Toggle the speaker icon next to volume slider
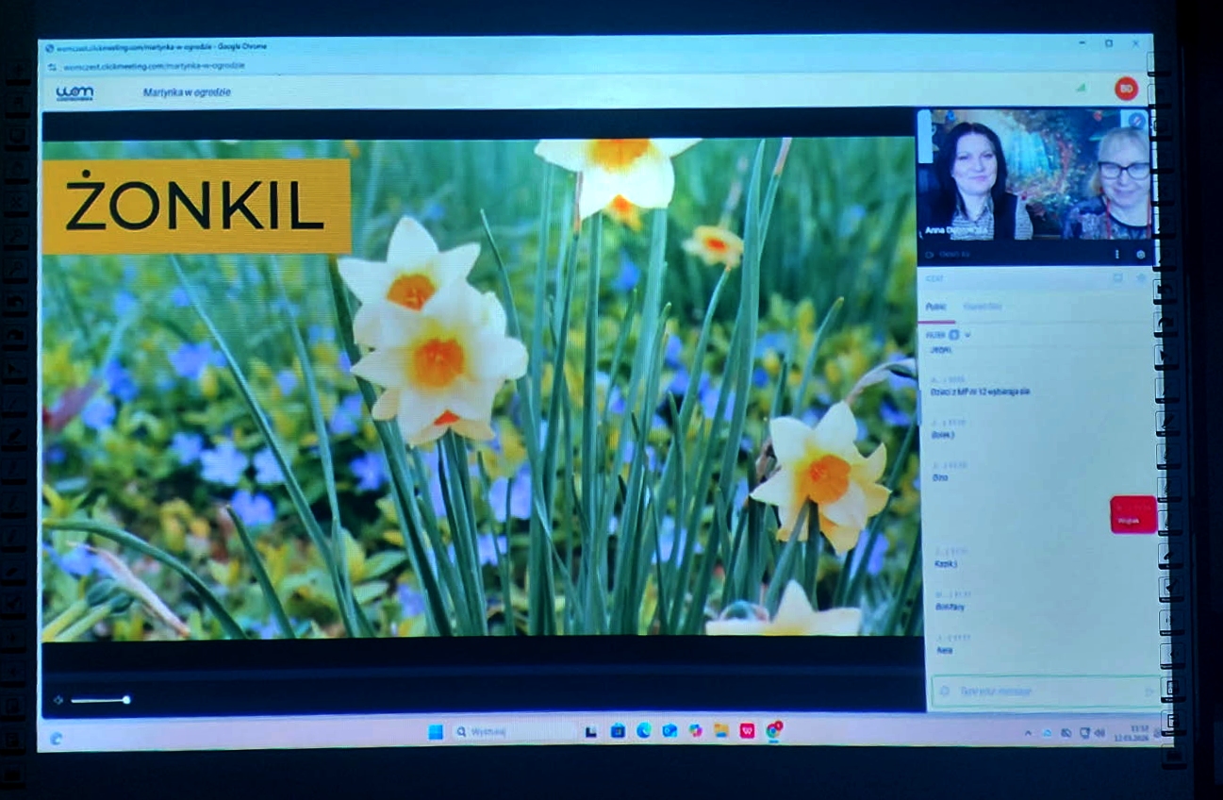Viewport: 1223px width, 800px height. [x=58, y=700]
